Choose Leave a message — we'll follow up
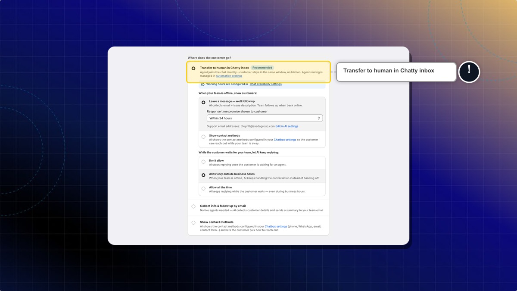 (x=203, y=103)
